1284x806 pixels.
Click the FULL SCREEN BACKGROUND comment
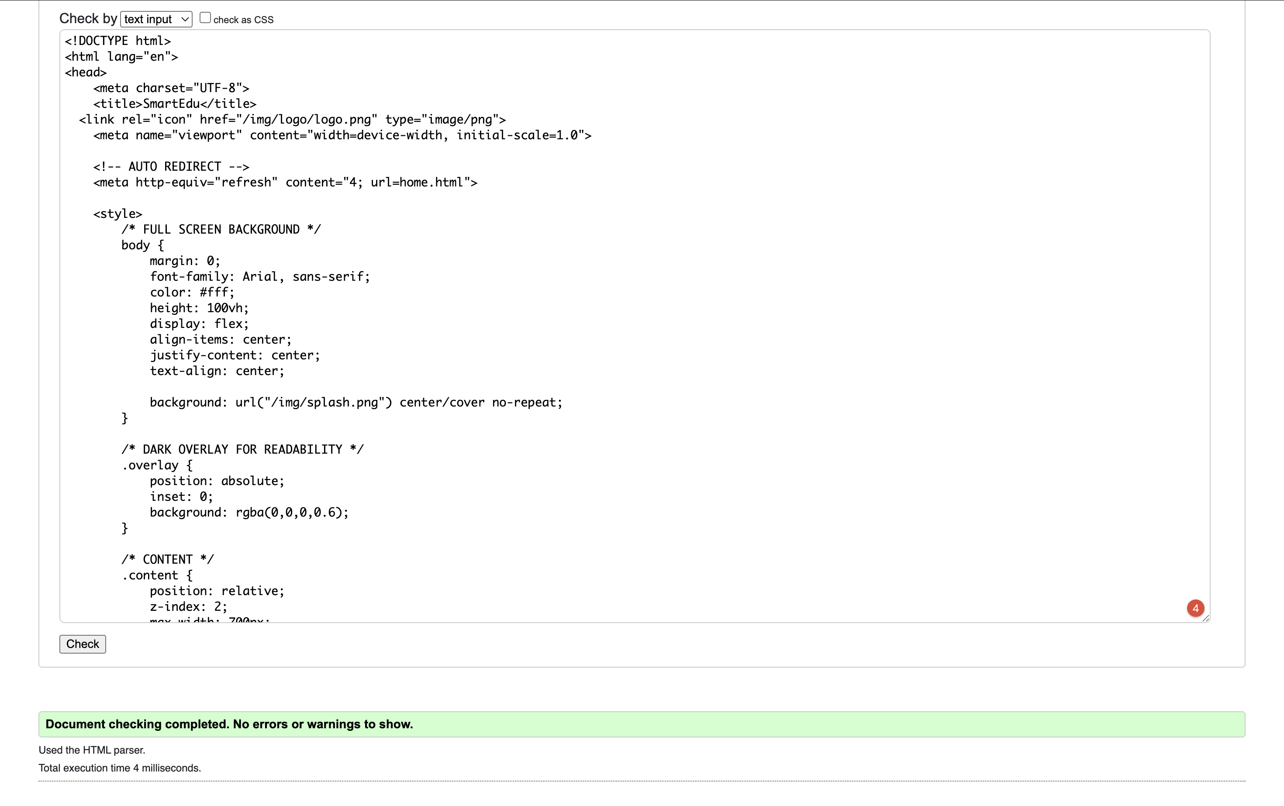pos(221,230)
